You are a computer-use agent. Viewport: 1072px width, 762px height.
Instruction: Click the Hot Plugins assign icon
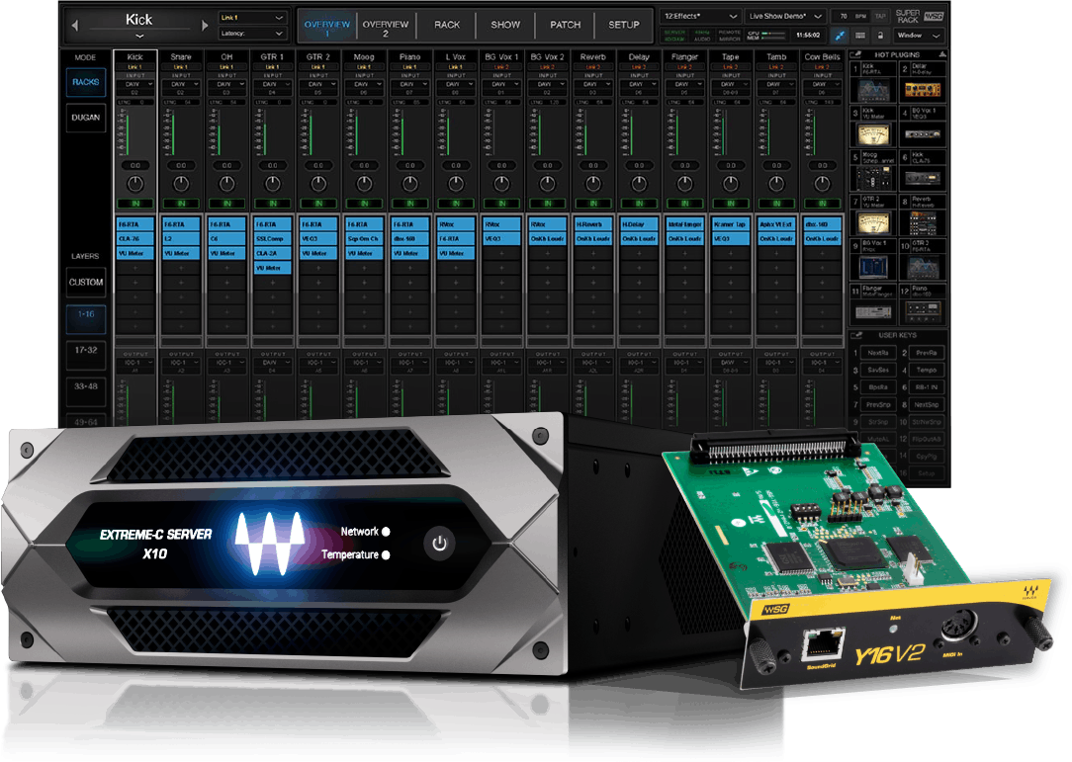tap(855, 52)
